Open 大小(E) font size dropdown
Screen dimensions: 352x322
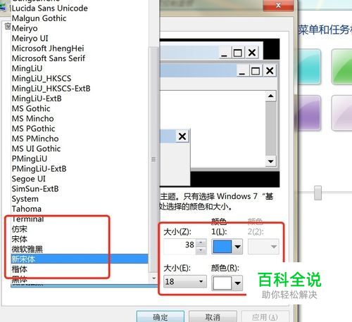[x=185, y=281]
